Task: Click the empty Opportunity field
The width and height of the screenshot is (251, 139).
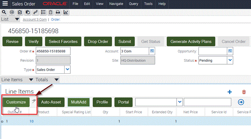Action: click(x=213, y=51)
